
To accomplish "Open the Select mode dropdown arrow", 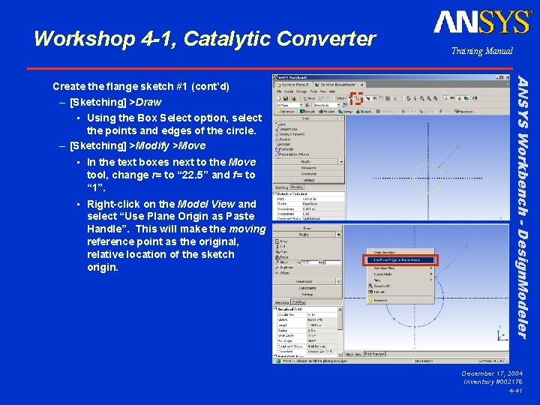I will tap(349, 98).
